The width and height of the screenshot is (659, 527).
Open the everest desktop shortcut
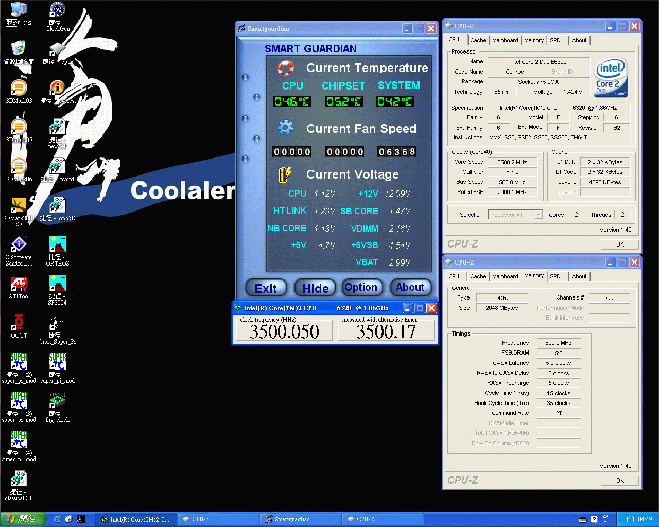[57, 93]
